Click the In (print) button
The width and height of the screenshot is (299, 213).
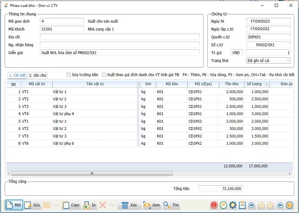(90, 205)
